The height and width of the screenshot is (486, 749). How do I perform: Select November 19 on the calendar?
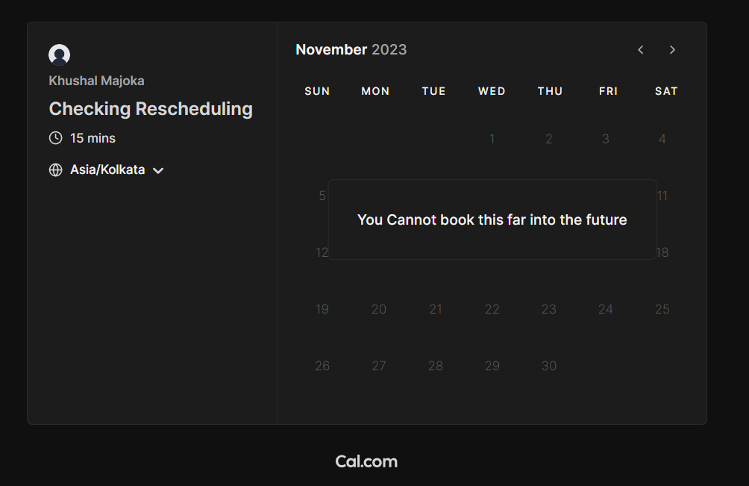pos(322,308)
